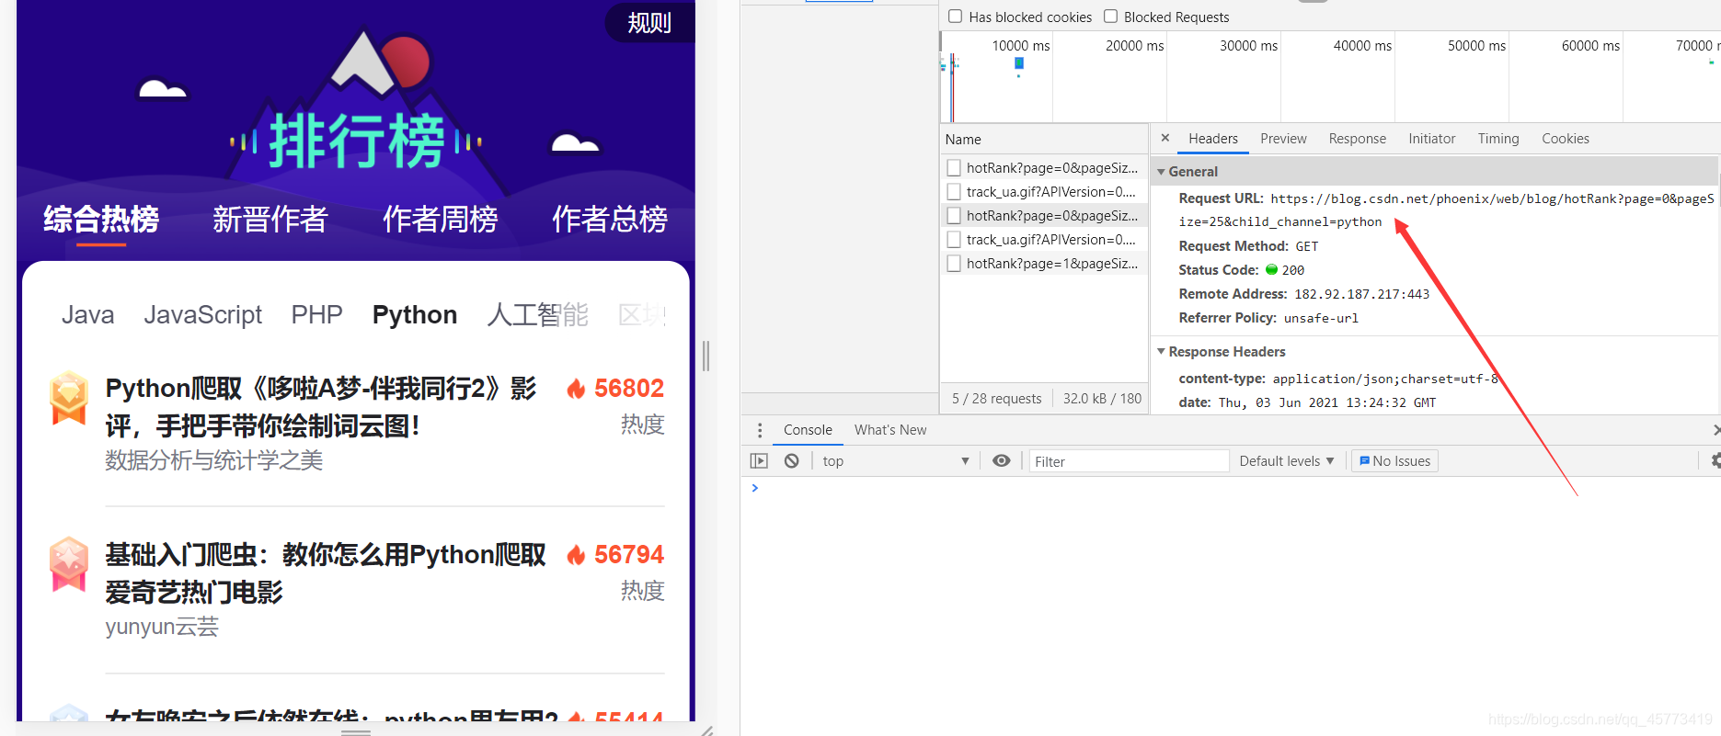This screenshot has height=736, width=1721.
Task: Click the flame icon beside 56802
Action: pos(576,389)
